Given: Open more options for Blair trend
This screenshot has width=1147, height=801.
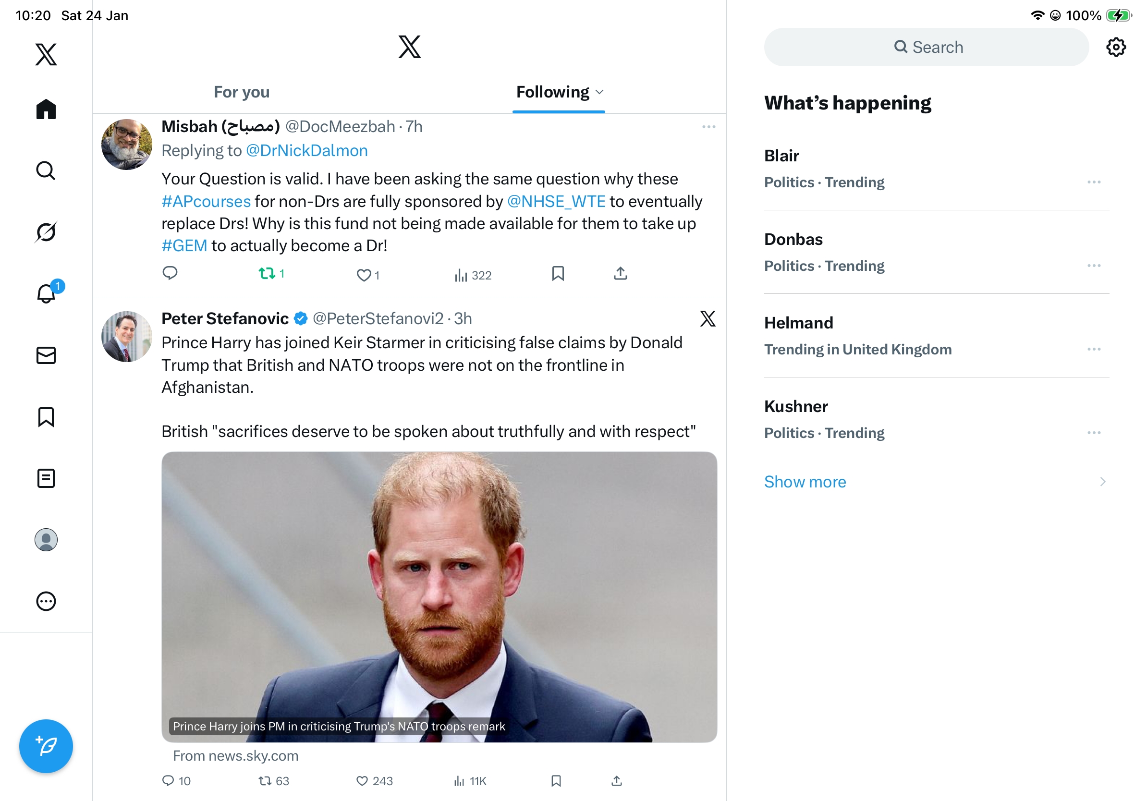Looking at the screenshot, I should [x=1094, y=182].
